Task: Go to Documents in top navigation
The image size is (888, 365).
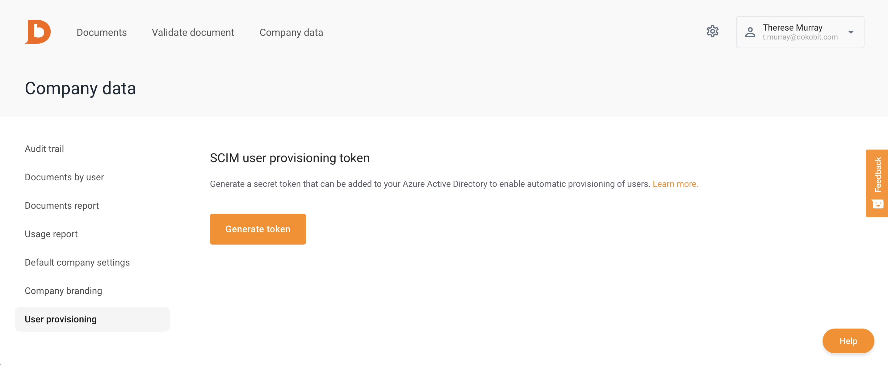Action: [x=102, y=32]
